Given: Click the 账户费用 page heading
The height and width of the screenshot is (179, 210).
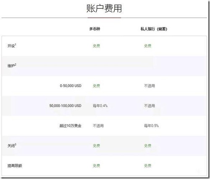Looking at the screenshot, I should point(104,8).
